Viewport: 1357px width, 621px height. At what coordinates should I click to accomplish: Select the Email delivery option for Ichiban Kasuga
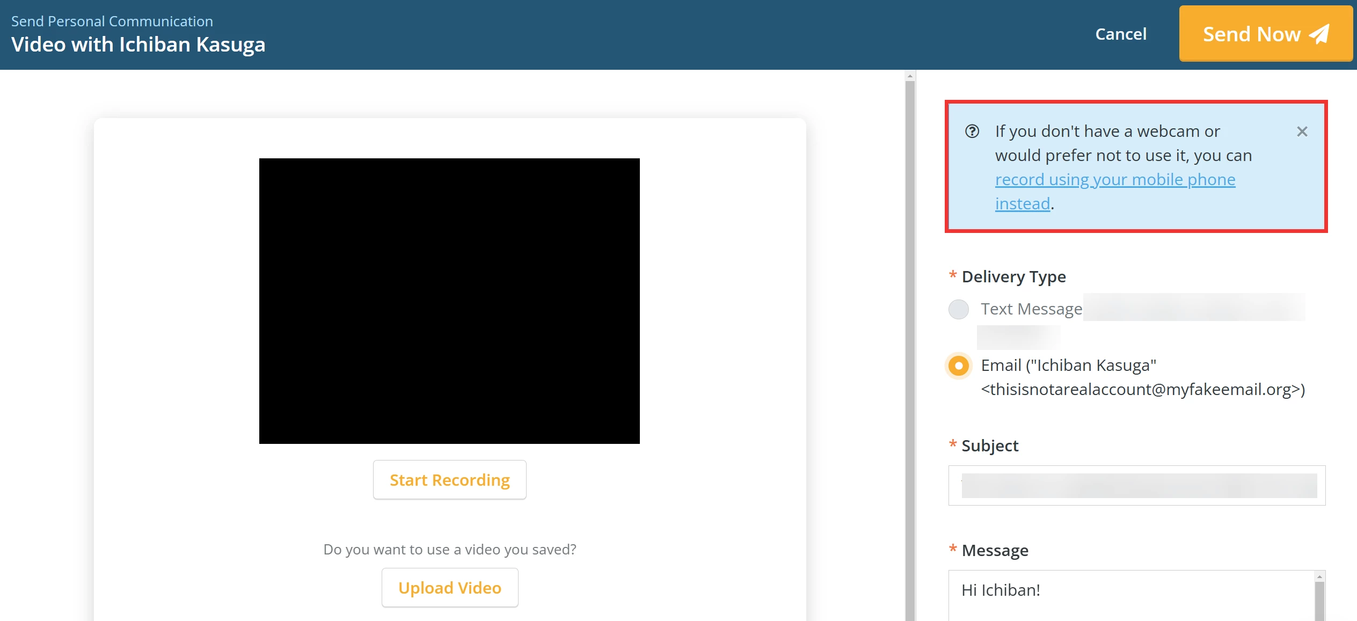tap(959, 366)
